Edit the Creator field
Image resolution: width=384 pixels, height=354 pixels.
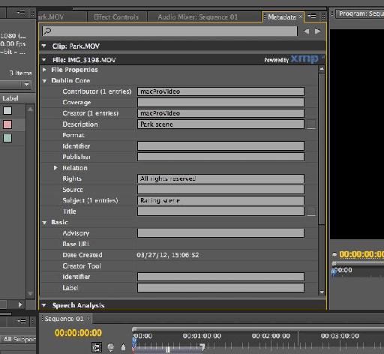pos(220,113)
